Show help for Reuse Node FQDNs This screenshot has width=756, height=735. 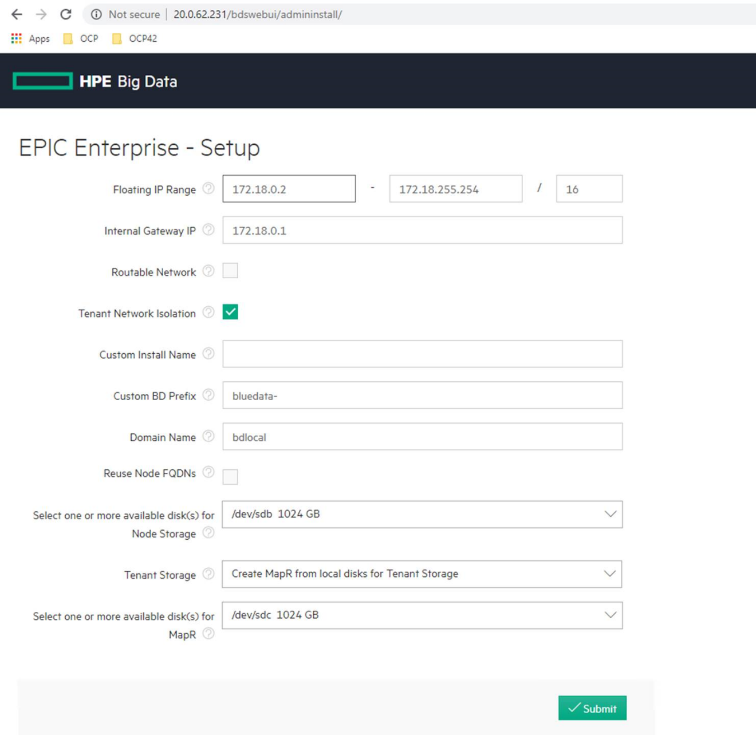click(208, 472)
